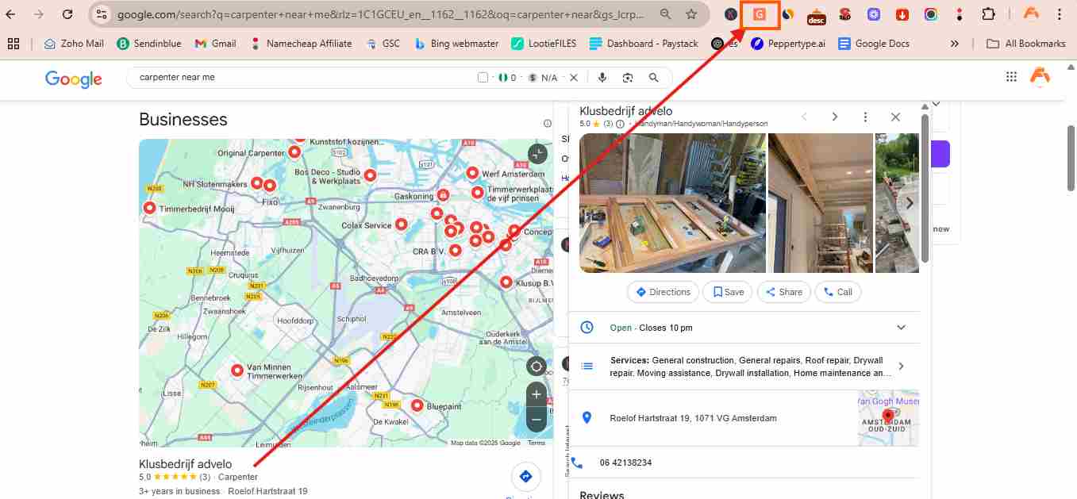Open the interior ceiling photo

click(x=821, y=203)
